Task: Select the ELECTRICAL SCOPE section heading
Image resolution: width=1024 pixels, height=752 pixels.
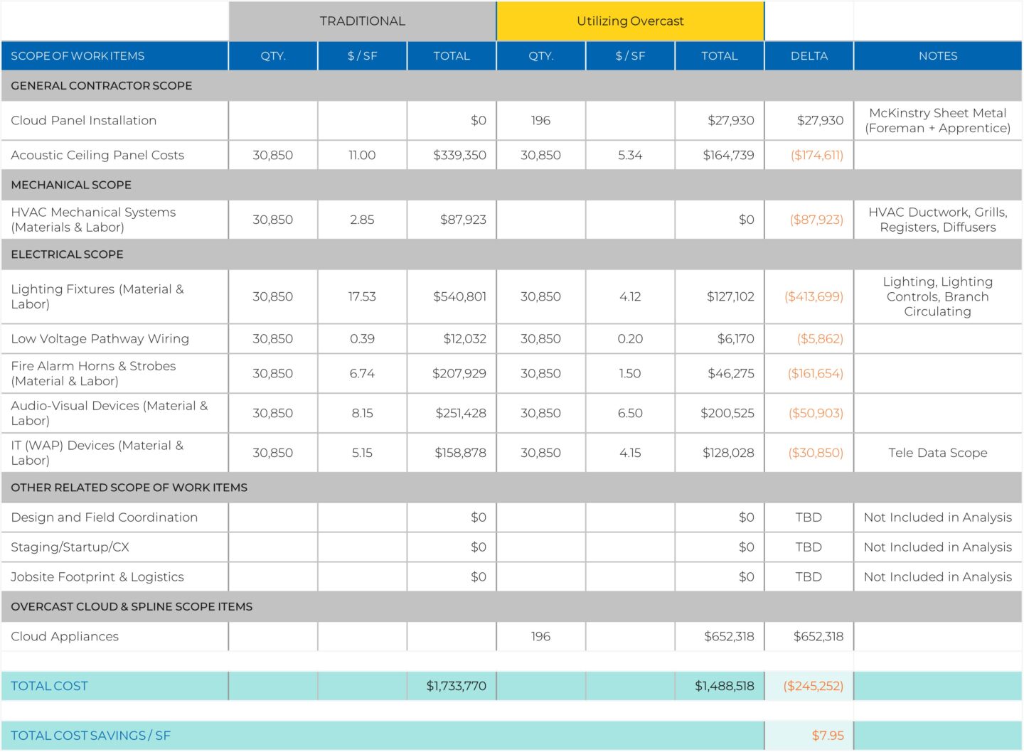Action: pos(67,254)
